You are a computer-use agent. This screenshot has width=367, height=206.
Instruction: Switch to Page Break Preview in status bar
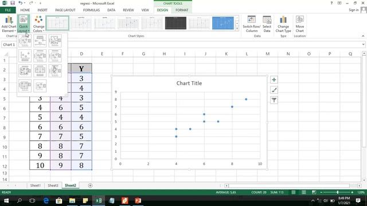(x=314, y=192)
